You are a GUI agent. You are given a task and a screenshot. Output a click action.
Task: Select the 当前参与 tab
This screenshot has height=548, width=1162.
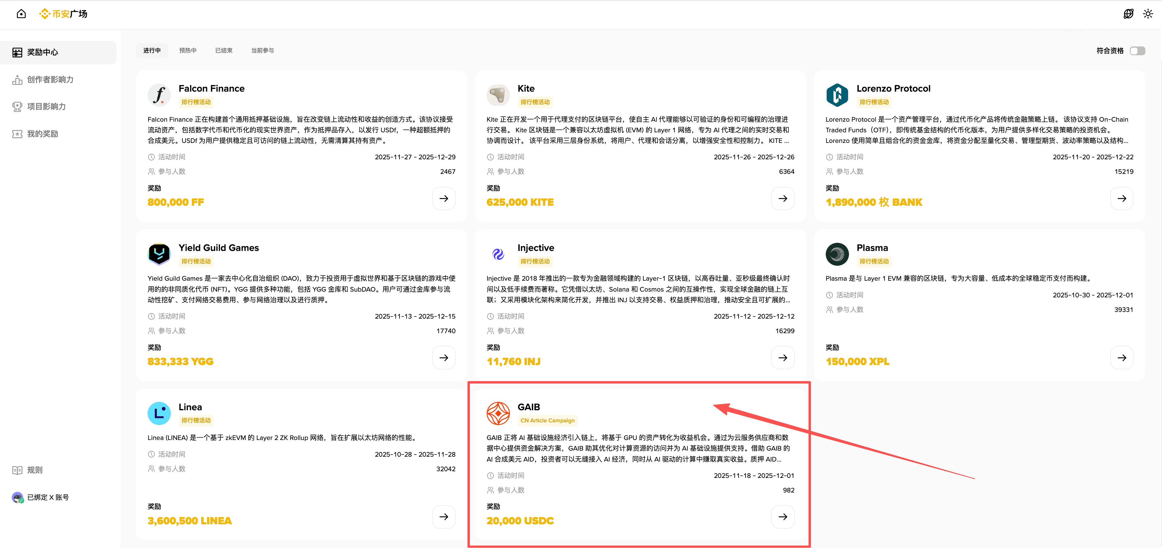point(262,50)
